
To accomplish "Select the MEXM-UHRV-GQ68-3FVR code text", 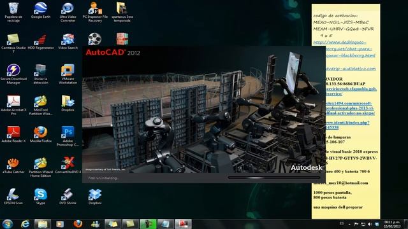I will point(344,29).
